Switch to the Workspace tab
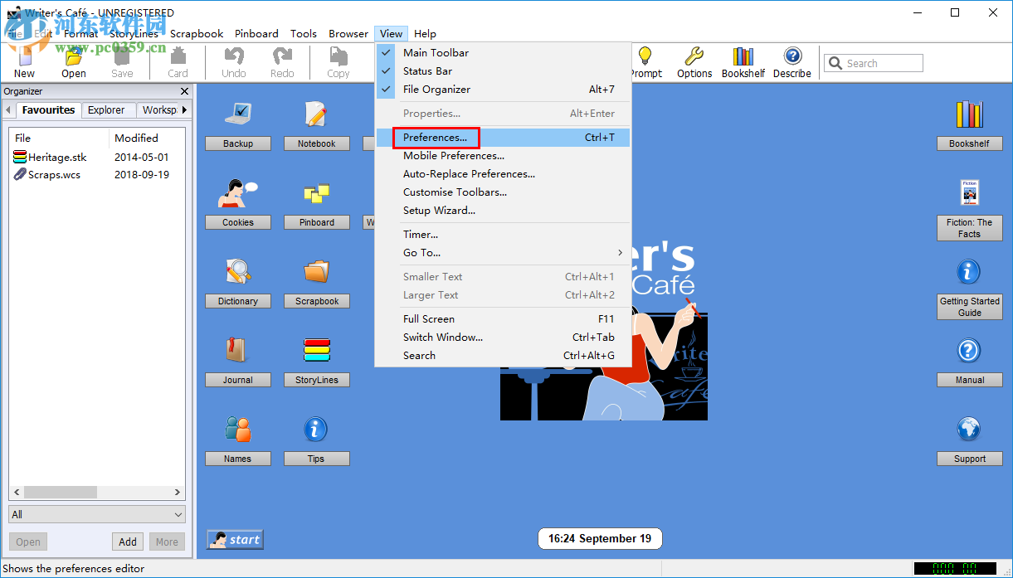The height and width of the screenshot is (578, 1013). pos(158,109)
